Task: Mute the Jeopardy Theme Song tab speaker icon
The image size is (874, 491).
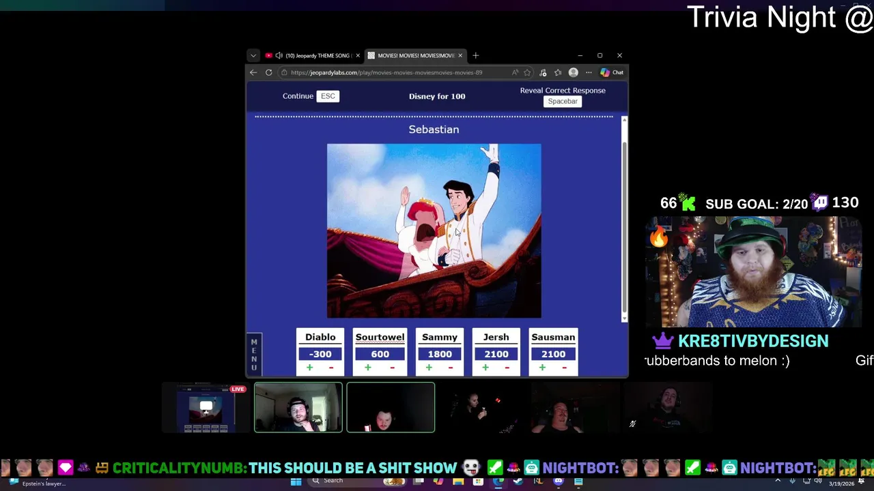Action: (x=279, y=55)
